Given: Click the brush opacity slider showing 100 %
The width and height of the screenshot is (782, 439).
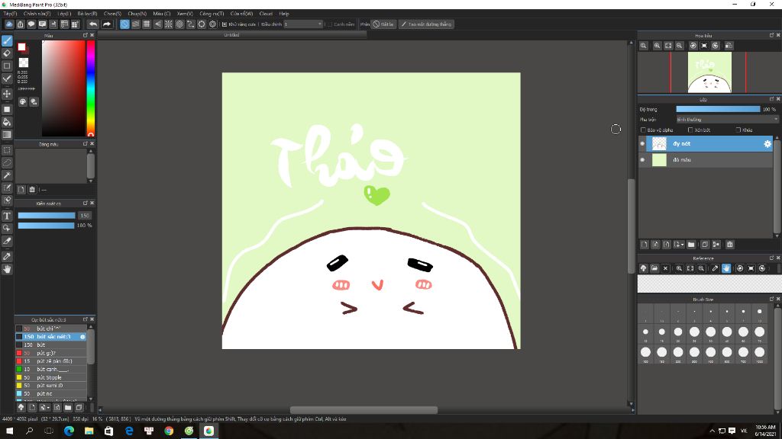Looking at the screenshot, I should pos(47,226).
